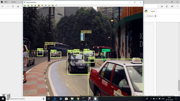Open File Explorer from the taskbar

click(x=72, y=99)
